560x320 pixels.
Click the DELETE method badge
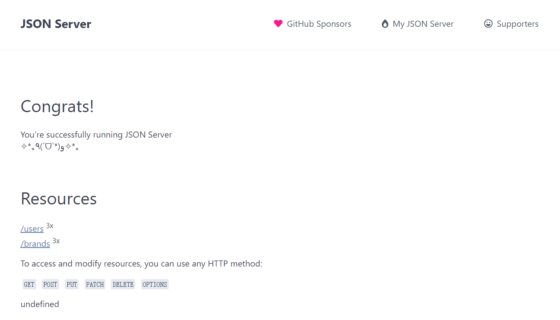123,284
